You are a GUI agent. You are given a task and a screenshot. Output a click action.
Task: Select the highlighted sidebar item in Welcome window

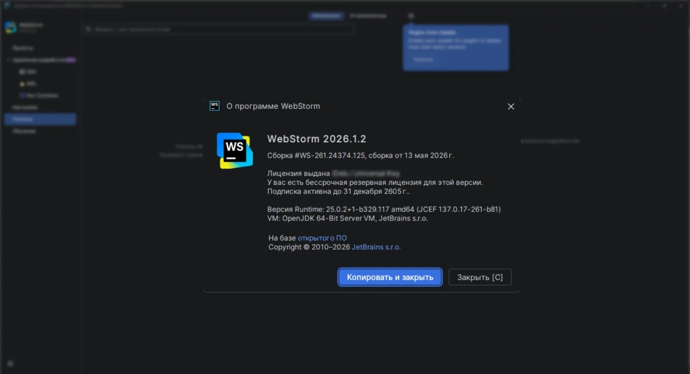coord(40,119)
